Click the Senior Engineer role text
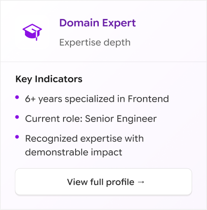207x210 pixels. tap(121, 119)
